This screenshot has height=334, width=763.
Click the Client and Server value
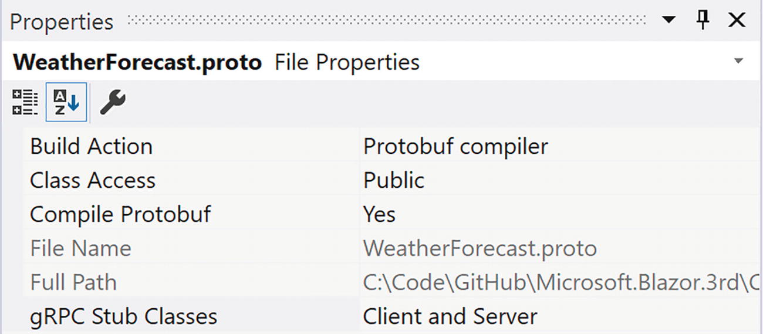pos(450,316)
